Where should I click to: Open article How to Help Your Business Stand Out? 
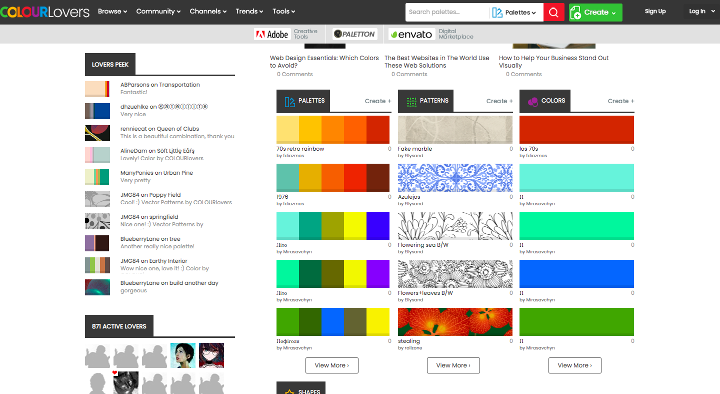coord(554,62)
